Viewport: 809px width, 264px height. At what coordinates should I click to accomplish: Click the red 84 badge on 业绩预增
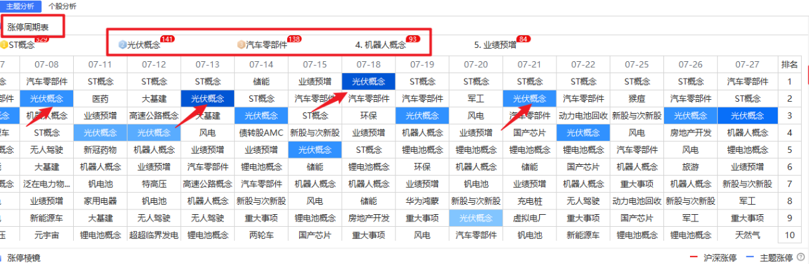point(523,39)
